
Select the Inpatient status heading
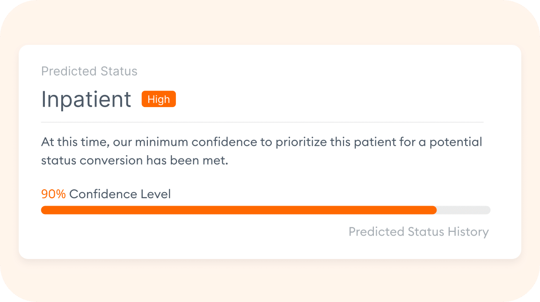click(86, 99)
